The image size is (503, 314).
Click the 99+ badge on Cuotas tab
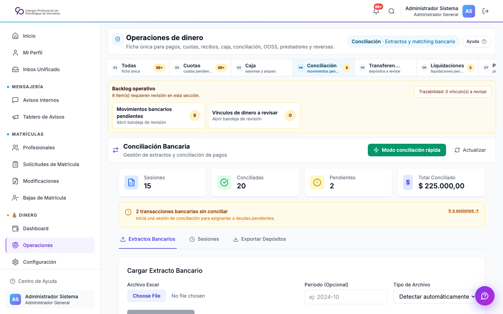(221, 68)
